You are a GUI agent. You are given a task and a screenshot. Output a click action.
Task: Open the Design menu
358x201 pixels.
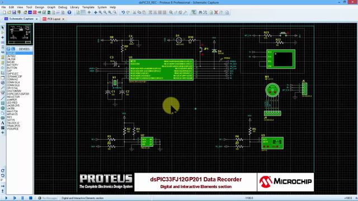(40, 7)
